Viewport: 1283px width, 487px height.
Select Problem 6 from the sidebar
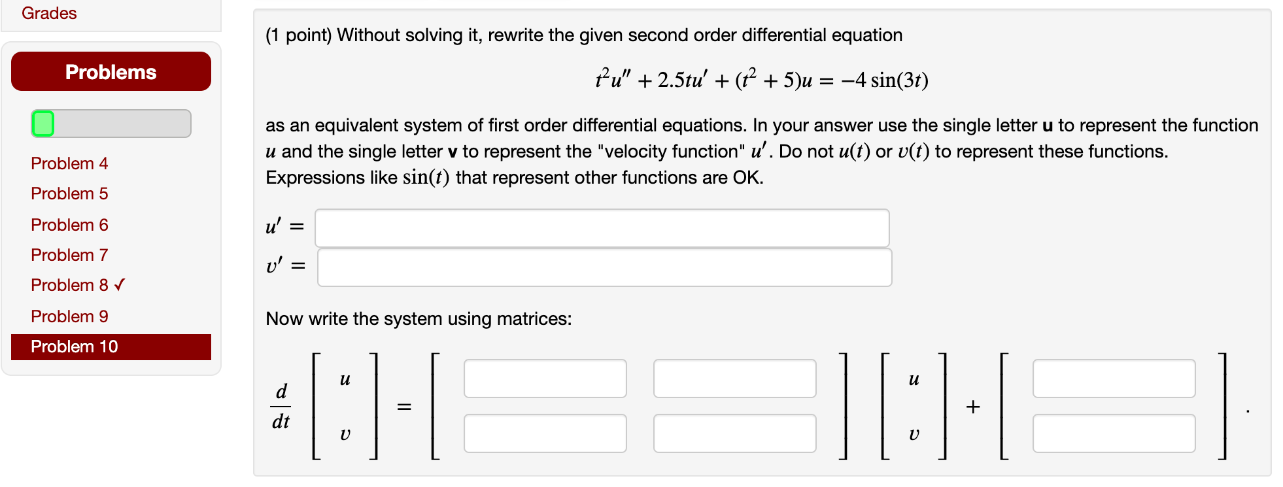click(x=69, y=224)
